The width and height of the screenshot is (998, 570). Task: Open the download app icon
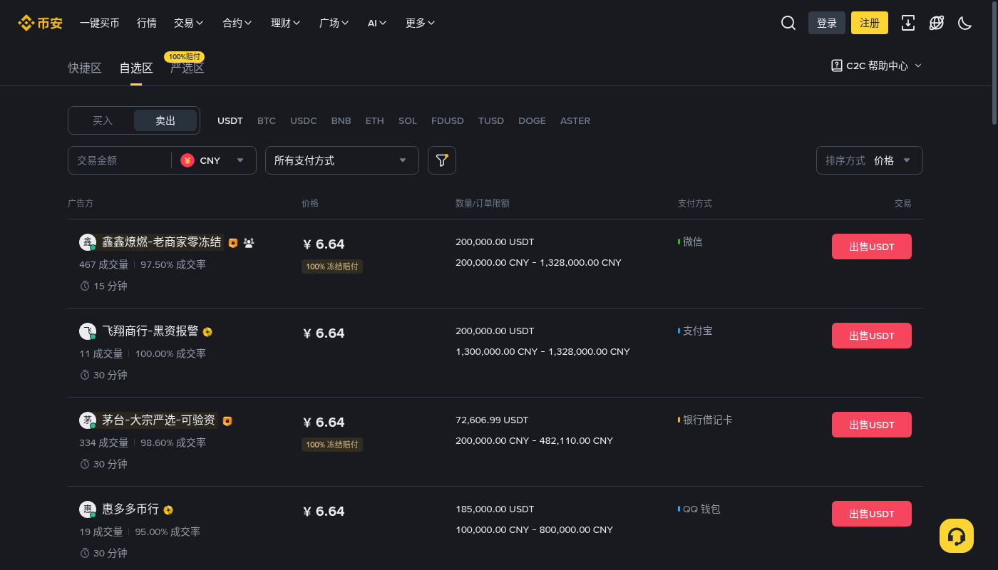pyautogui.click(x=908, y=23)
